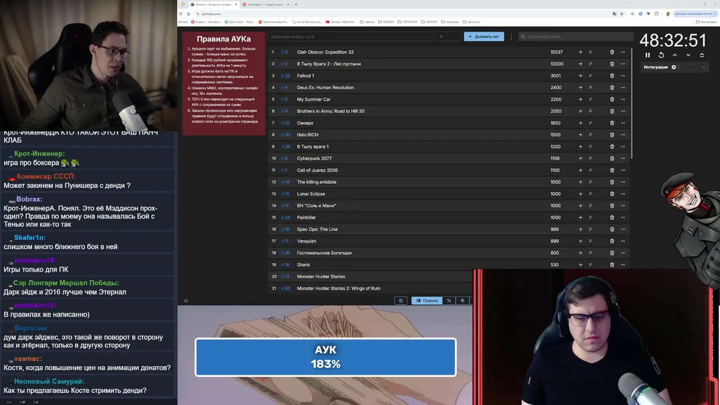Viewport: 720px width, 405px height.
Task: Open more options for Секиро lot
Action: (623, 123)
